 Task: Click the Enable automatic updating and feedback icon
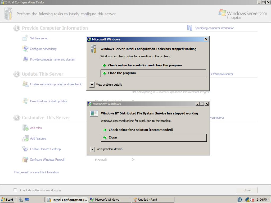(x=25, y=84)
